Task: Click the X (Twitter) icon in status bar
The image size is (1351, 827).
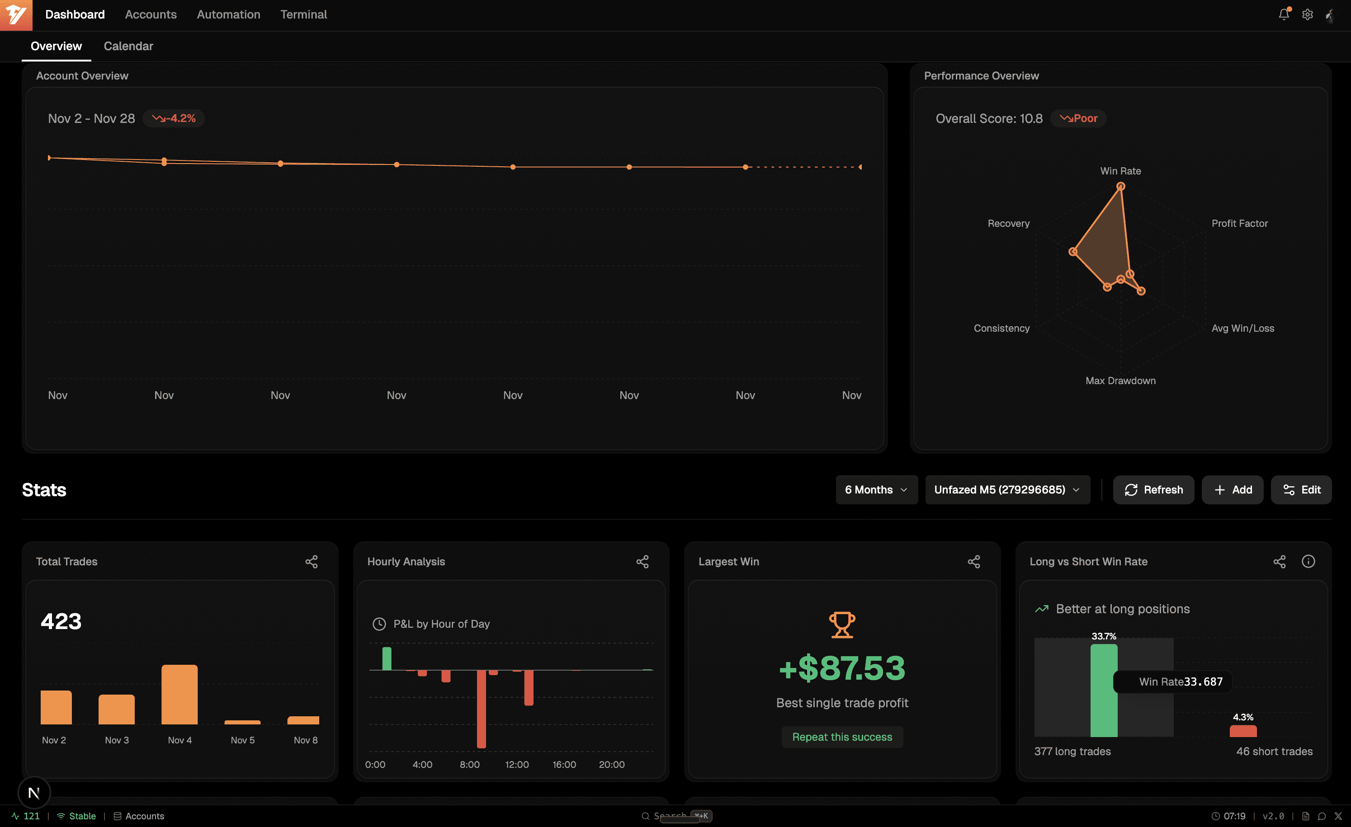Action: click(x=1338, y=816)
